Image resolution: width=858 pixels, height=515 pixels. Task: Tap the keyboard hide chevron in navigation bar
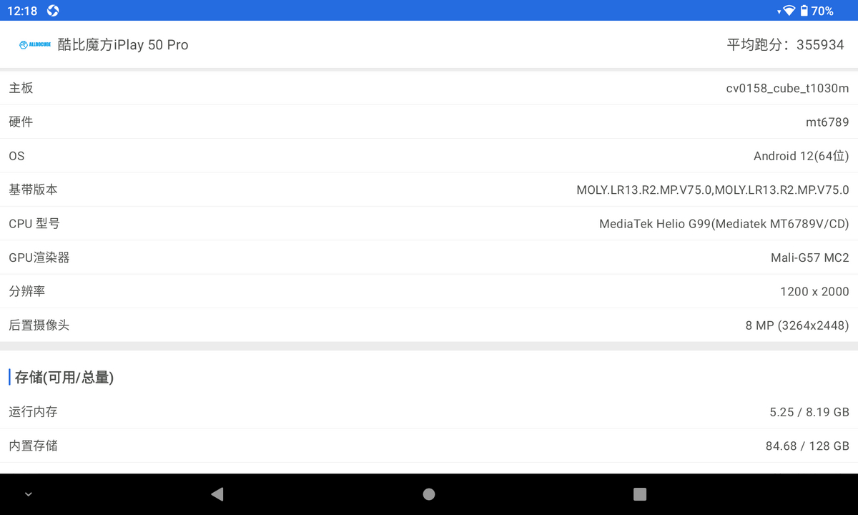28,494
